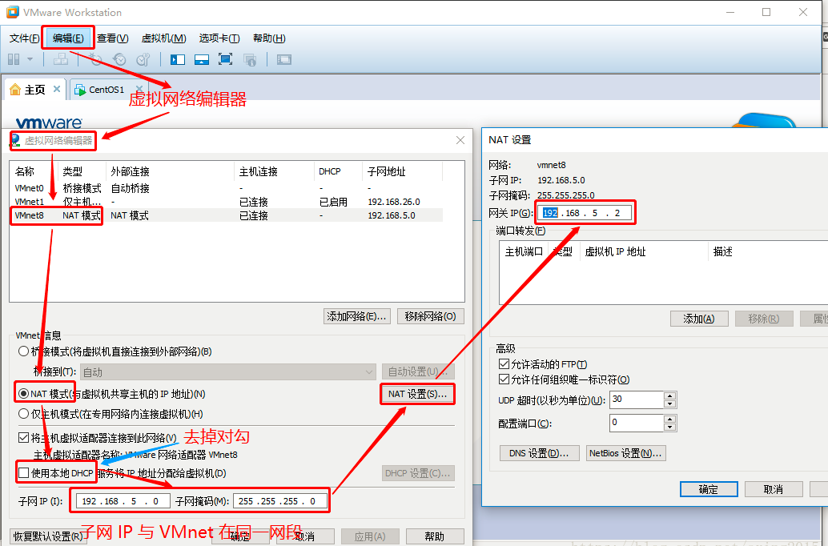Click the take snapshot clock icon

(x=95, y=59)
